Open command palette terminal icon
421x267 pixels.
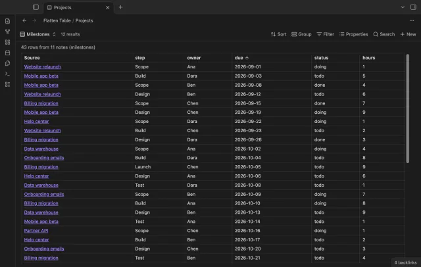point(7,74)
